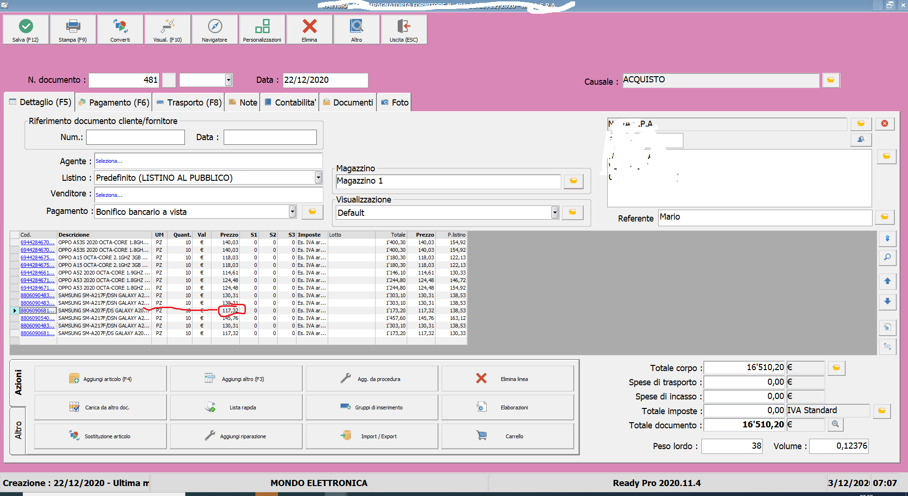Switch to the Dettaglio (F5) tab
Screen dimensions: 908x496
(x=40, y=102)
